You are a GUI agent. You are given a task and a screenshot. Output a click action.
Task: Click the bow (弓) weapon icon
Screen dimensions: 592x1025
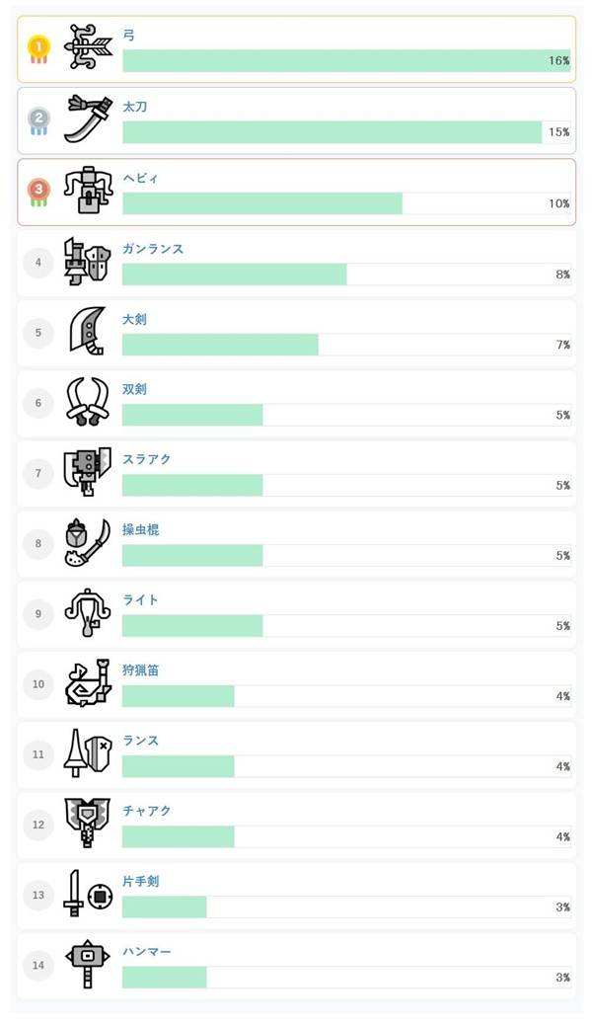(x=89, y=48)
